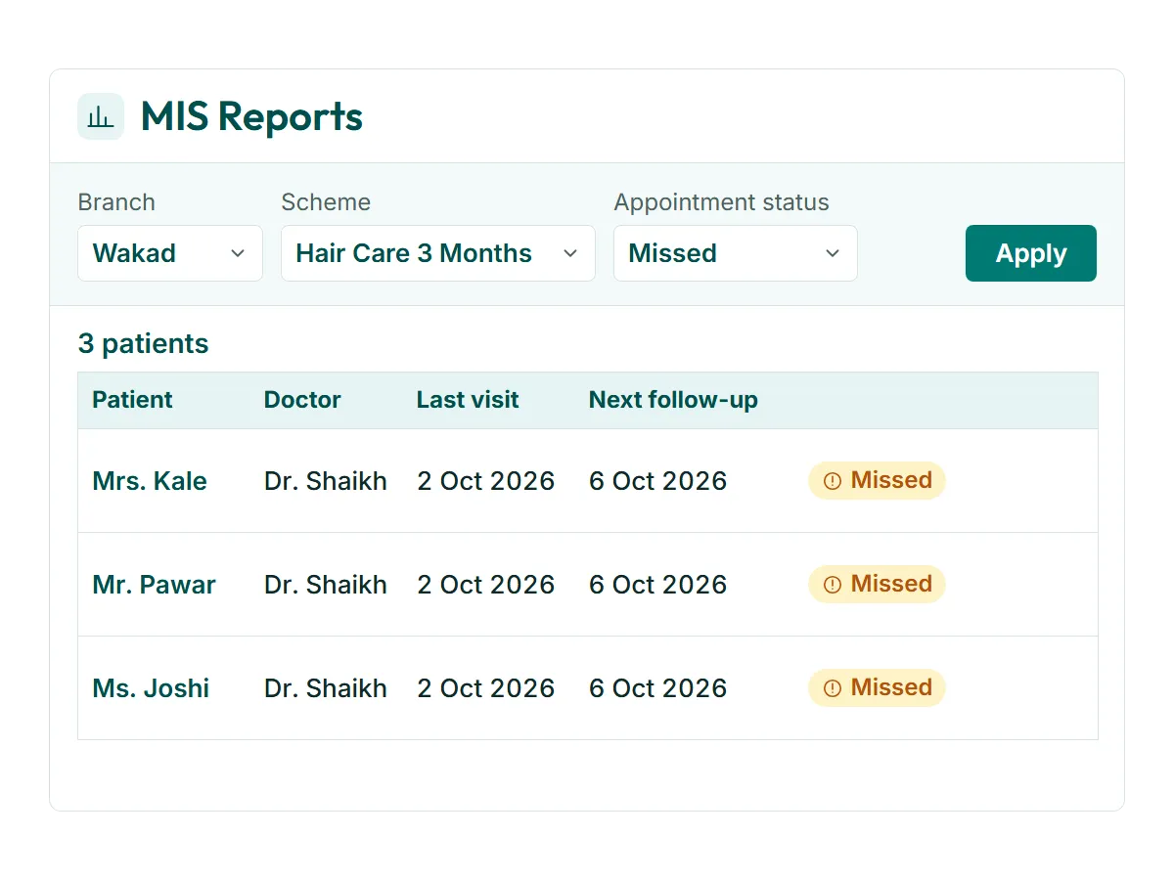The height and width of the screenshot is (880, 1174).
Task: Click the Apply button
Action: 1031,253
